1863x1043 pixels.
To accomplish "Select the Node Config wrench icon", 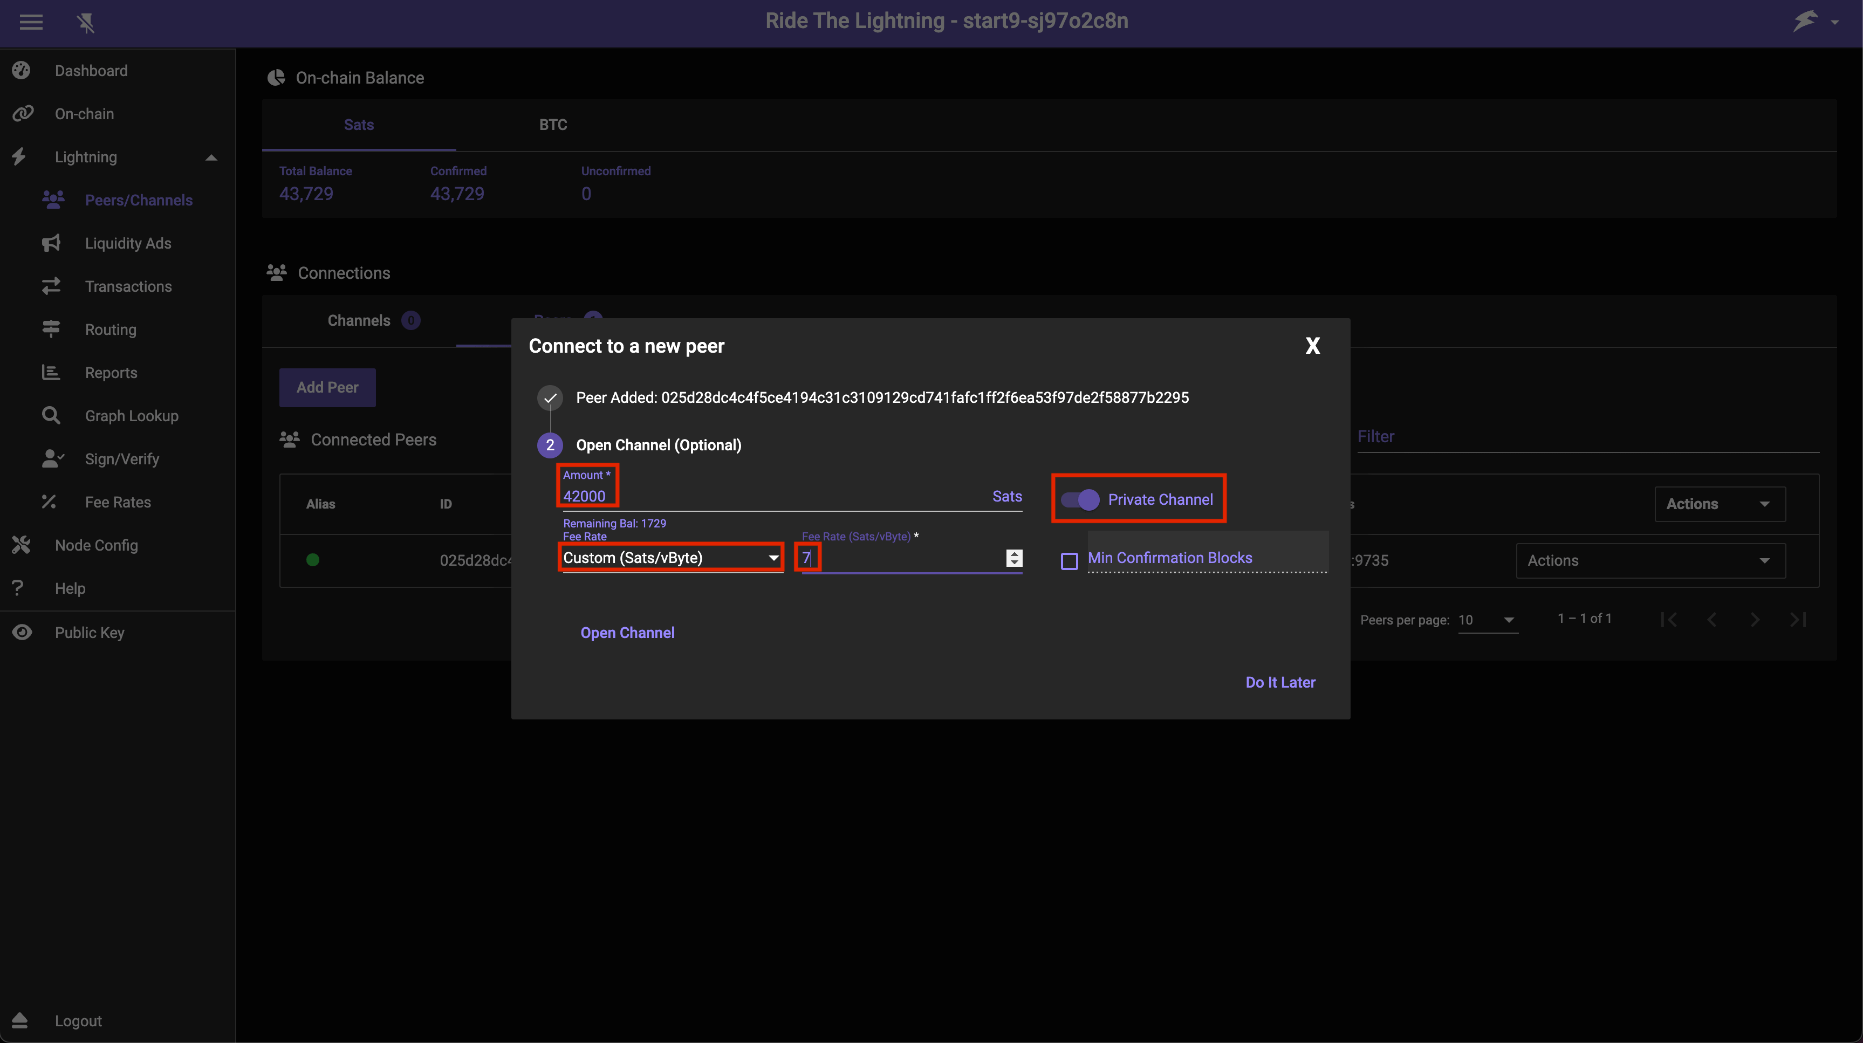I will [x=21, y=545].
